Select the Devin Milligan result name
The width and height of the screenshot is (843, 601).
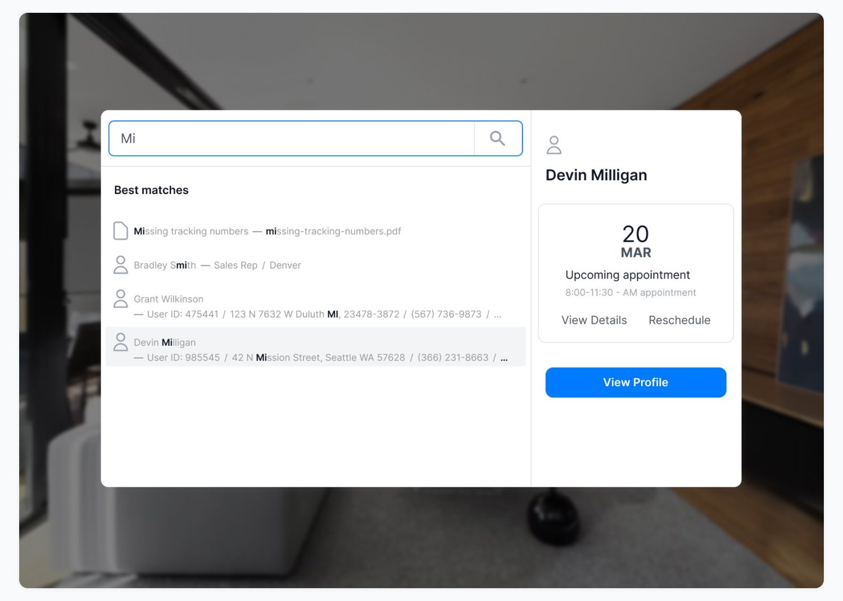pos(165,342)
